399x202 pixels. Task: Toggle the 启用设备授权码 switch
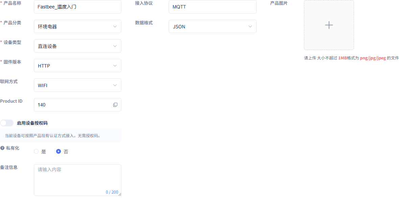(x=7, y=123)
